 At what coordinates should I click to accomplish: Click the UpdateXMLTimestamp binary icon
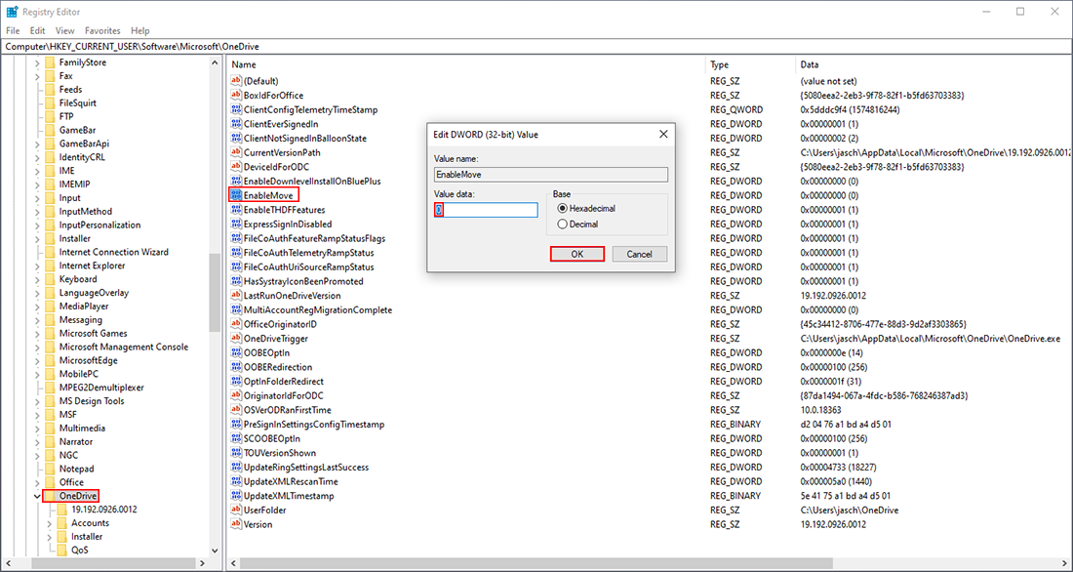pos(237,495)
